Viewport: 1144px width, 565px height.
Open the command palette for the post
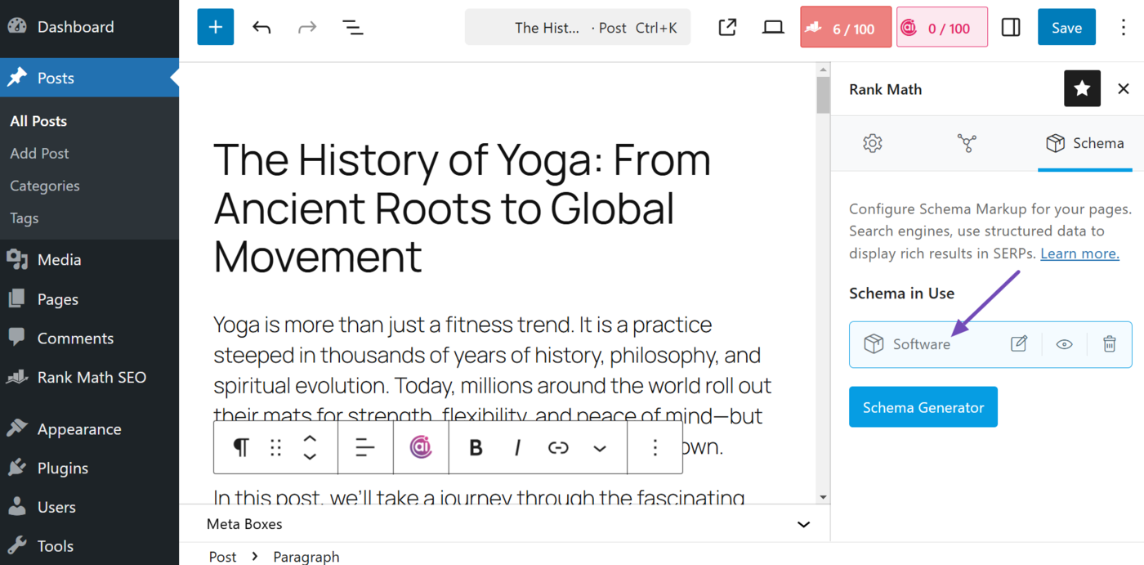578,28
